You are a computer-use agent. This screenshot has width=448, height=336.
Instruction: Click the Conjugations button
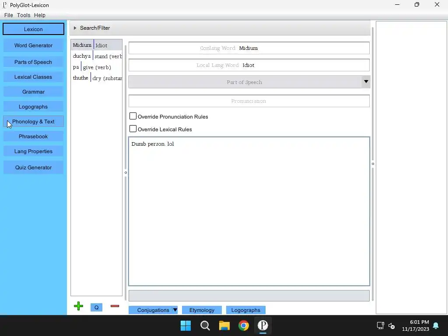coord(153,310)
